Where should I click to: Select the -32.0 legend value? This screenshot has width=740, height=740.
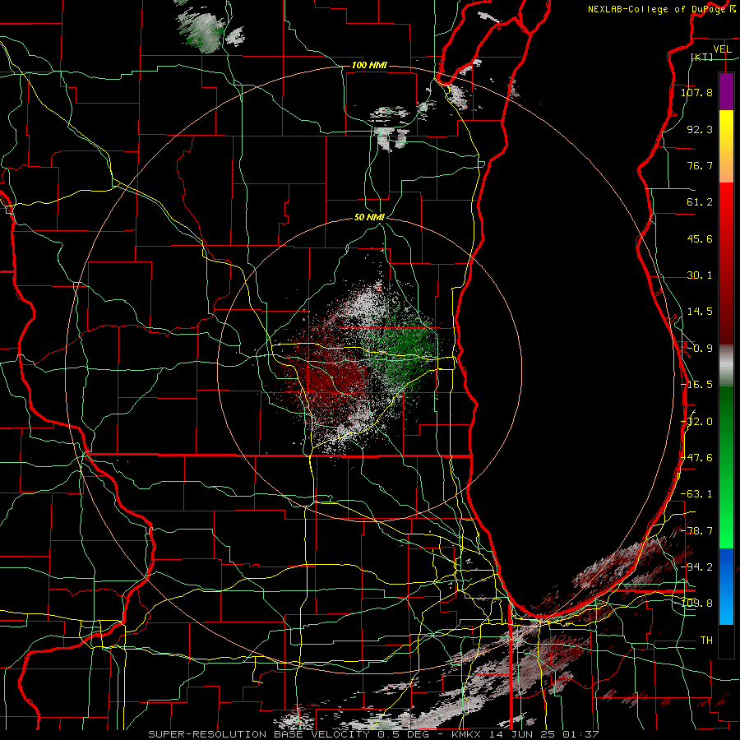[x=696, y=422]
